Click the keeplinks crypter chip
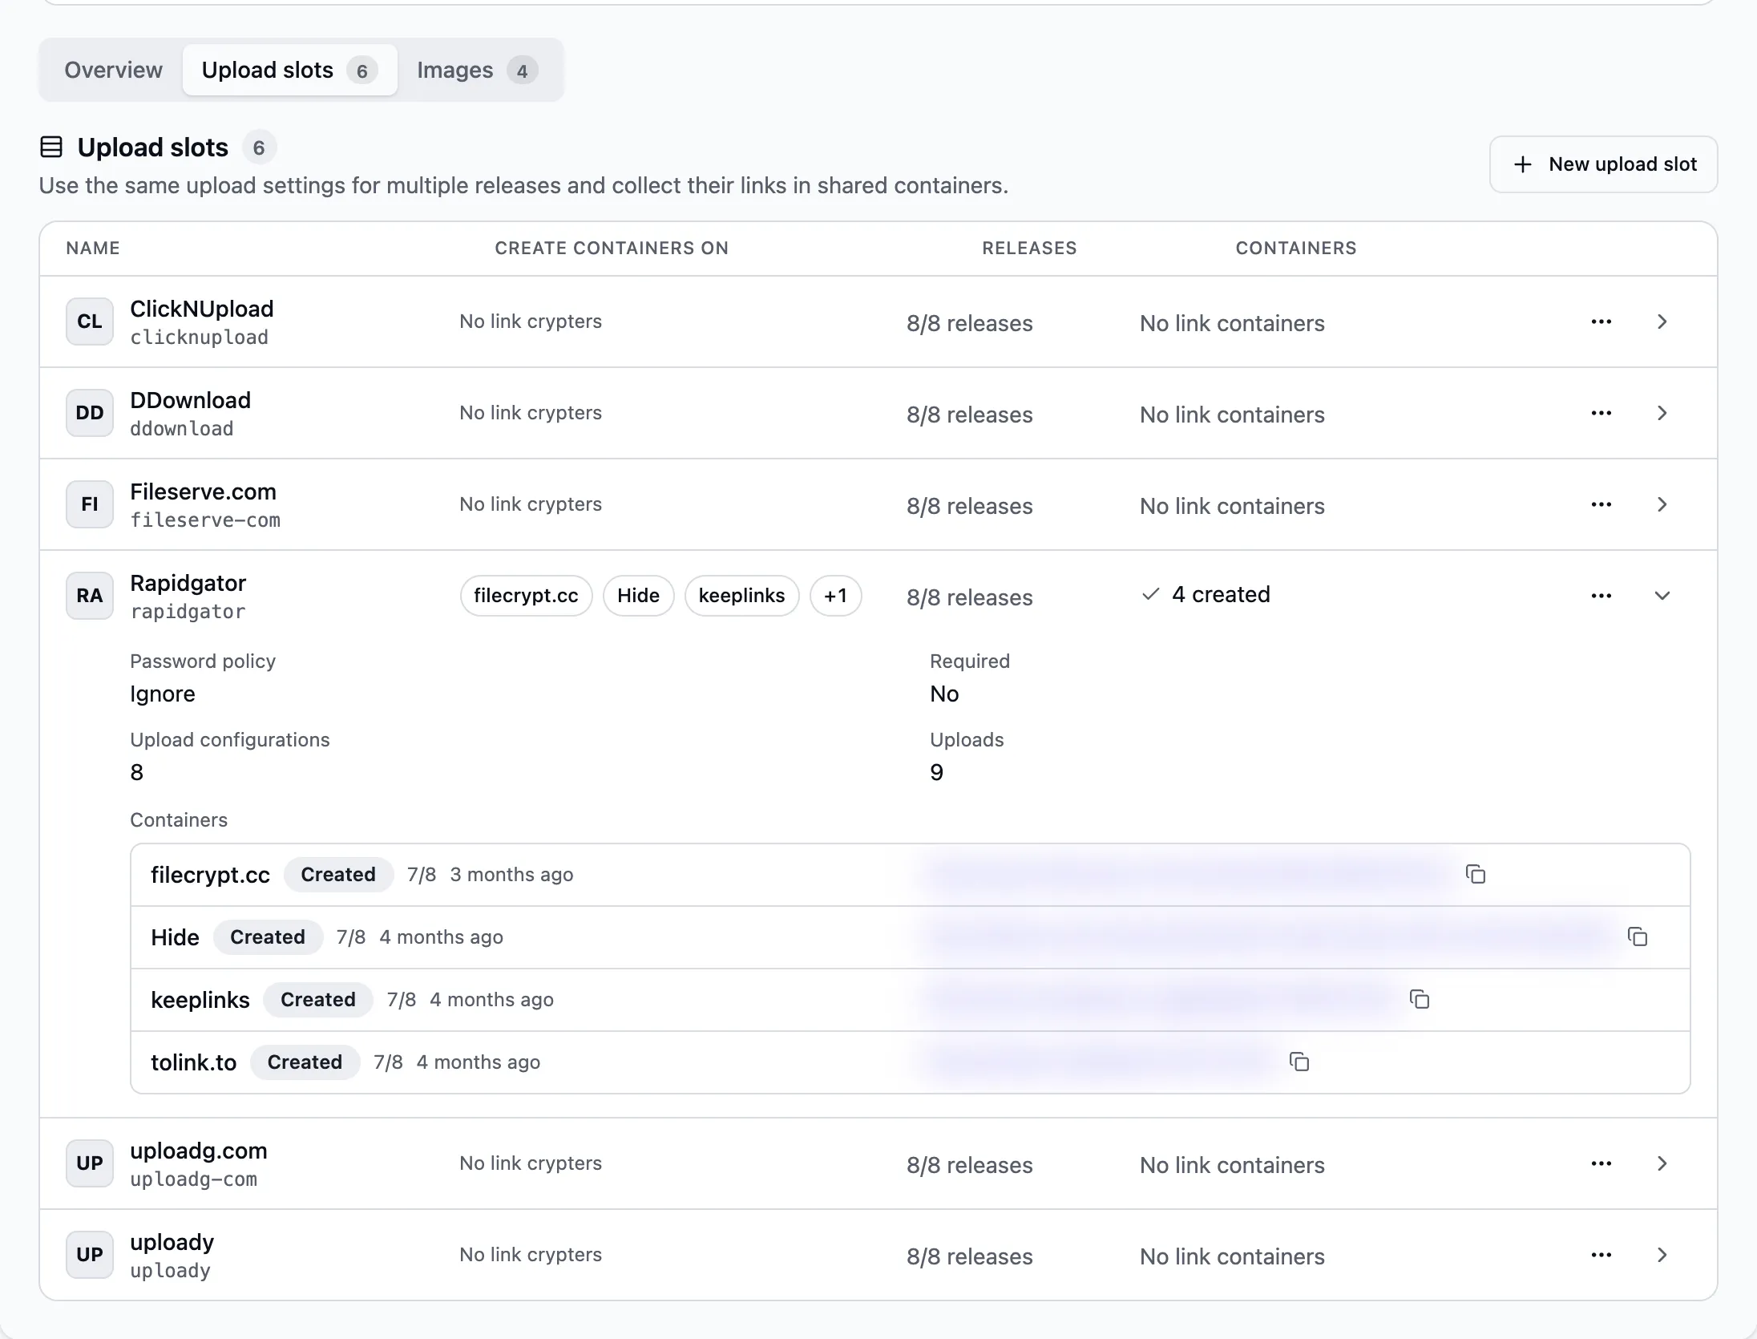1757x1339 pixels. [741, 596]
